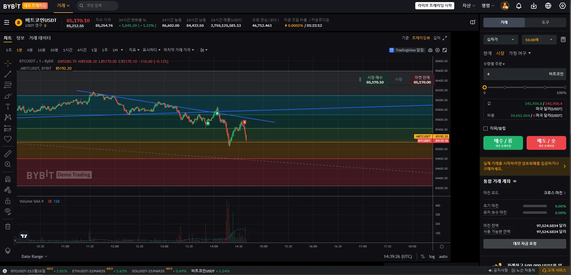Expand the Date Range selector
This screenshot has width=571, height=275.
point(34,256)
